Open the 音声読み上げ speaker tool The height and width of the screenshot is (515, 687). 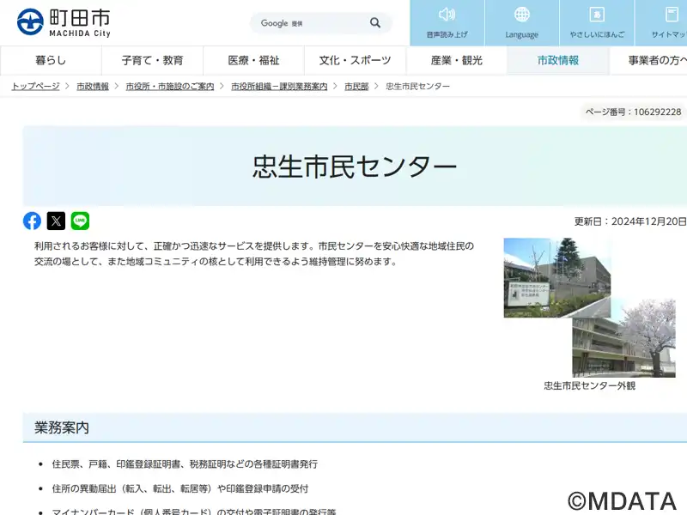[447, 23]
